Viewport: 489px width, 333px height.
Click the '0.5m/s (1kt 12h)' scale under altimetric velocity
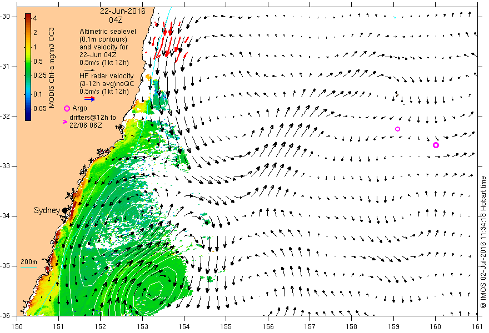click(x=104, y=63)
